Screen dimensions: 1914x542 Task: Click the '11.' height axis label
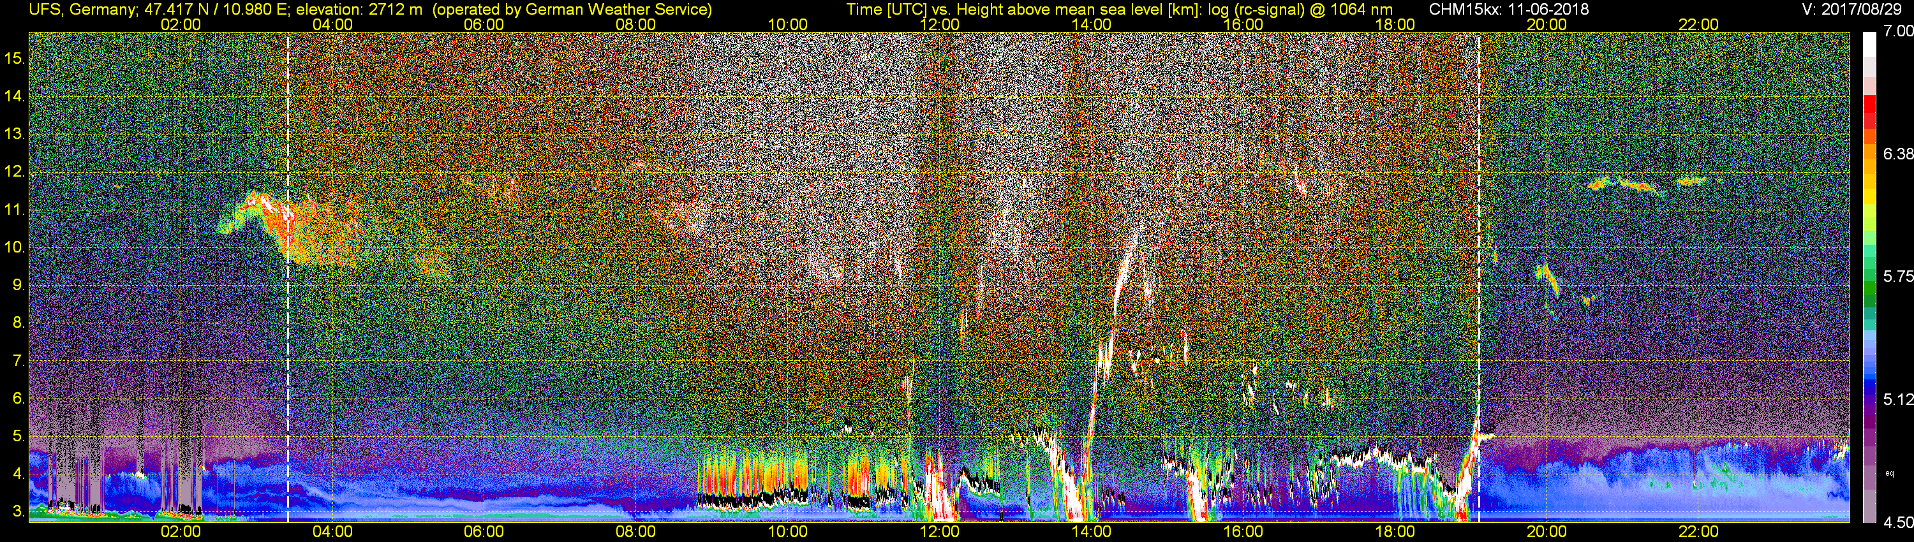15,210
